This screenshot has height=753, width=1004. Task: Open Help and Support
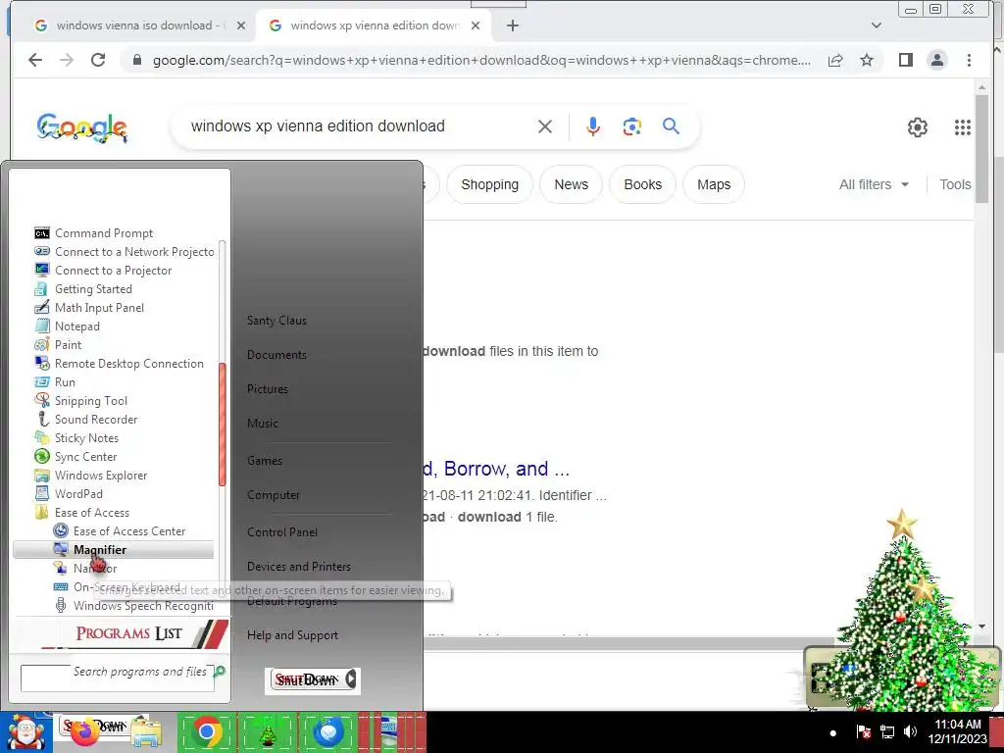coord(292,635)
